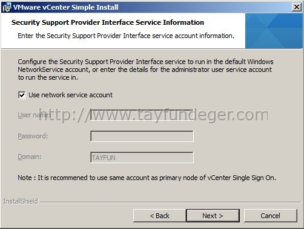Click the bold Security Support Provider heading
Image resolution: width=304 pixels, height=229 pixels.
(108, 22)
